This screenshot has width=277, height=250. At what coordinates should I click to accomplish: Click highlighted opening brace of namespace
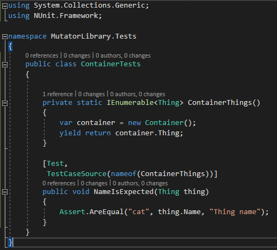click(10, 47)
